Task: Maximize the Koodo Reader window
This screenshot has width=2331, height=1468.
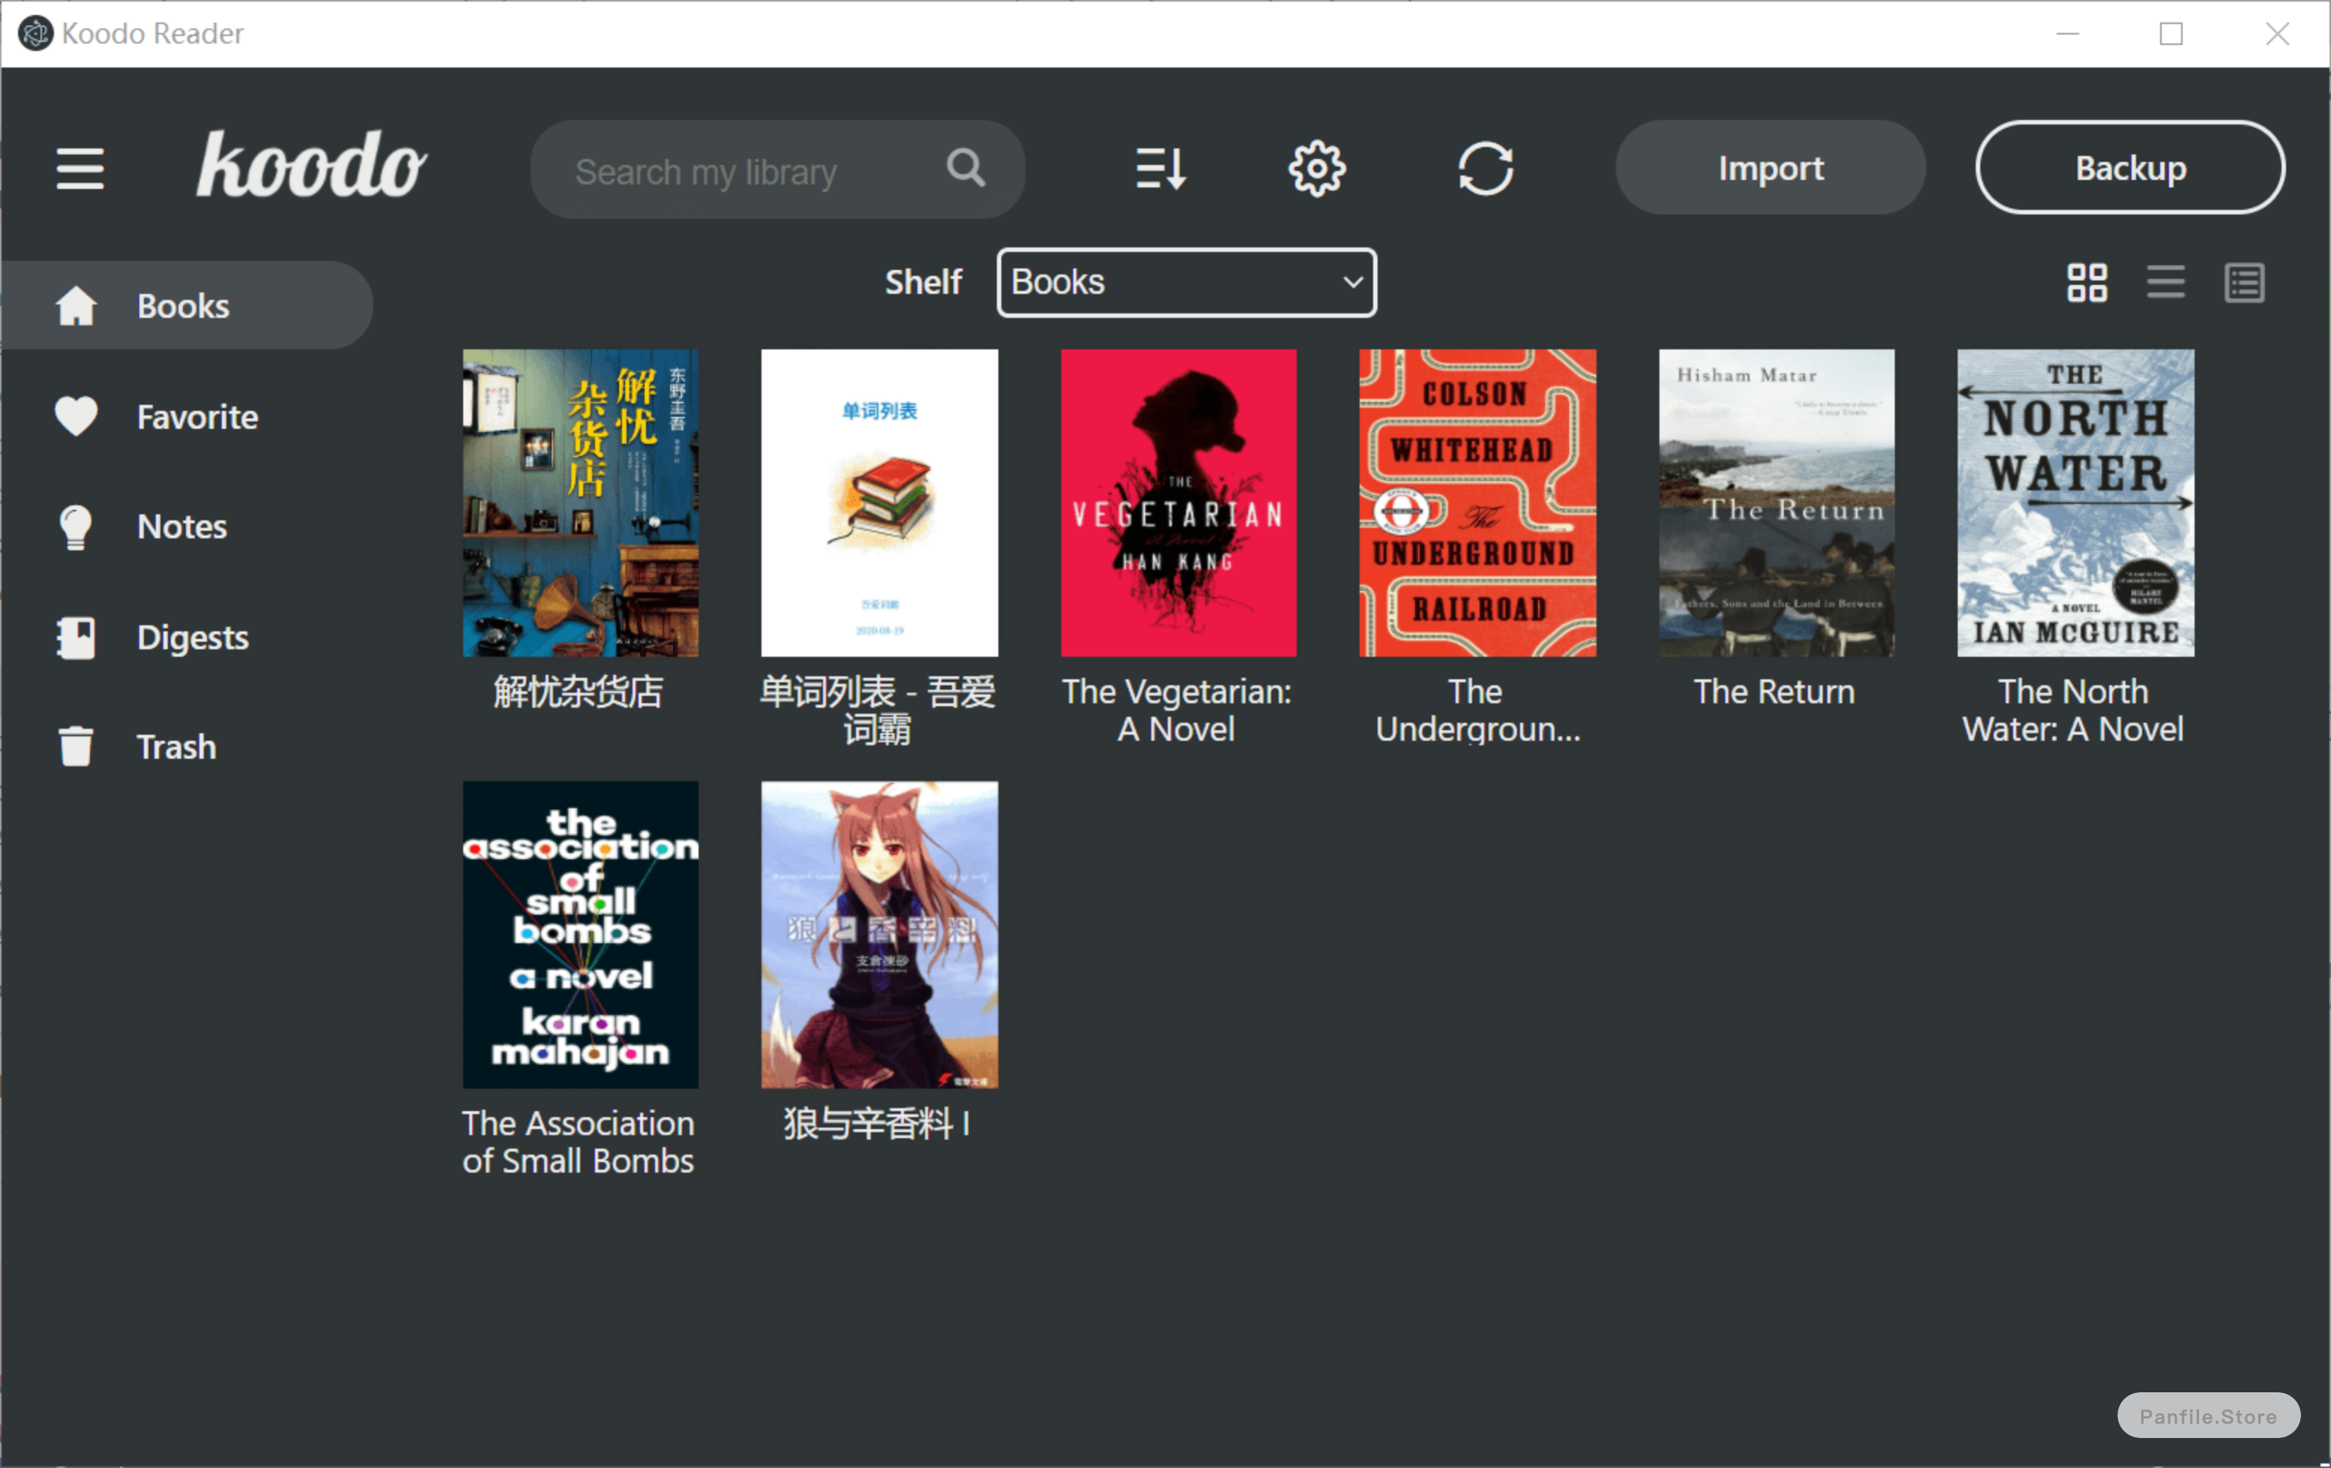Action: click(2171, 33)
